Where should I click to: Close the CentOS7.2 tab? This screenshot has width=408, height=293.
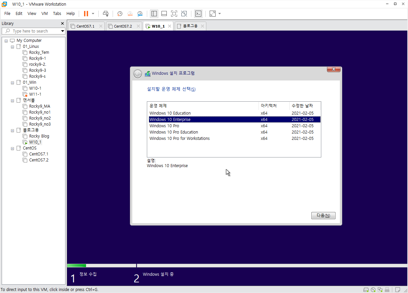(138, 26)
